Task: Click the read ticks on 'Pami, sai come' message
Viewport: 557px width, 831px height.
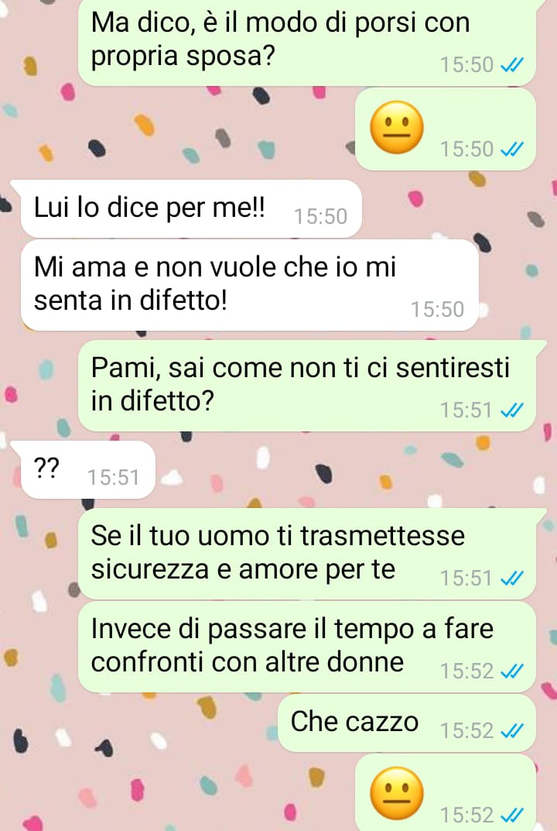Action: coord(512,410)
